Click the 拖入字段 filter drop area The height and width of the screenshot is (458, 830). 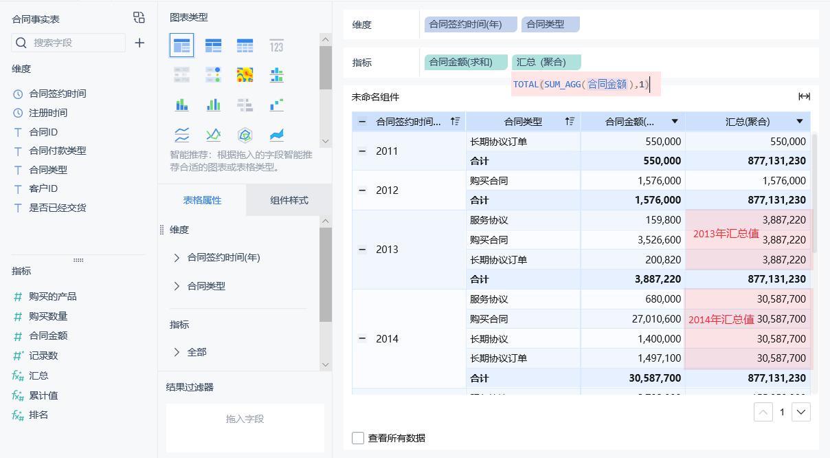[x=245, y=426]
